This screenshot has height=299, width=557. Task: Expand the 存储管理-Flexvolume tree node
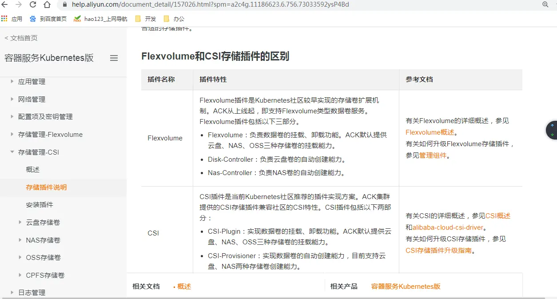pyautogui.click(x=12, y=134)
